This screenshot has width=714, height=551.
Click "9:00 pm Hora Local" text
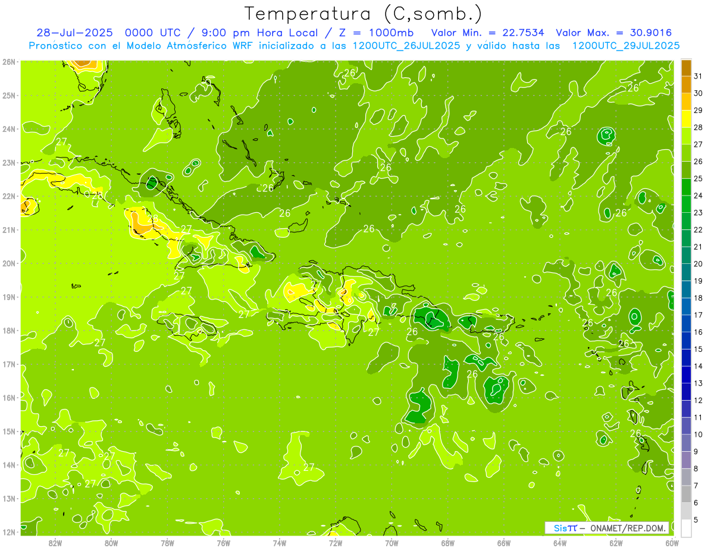(259, 33)
